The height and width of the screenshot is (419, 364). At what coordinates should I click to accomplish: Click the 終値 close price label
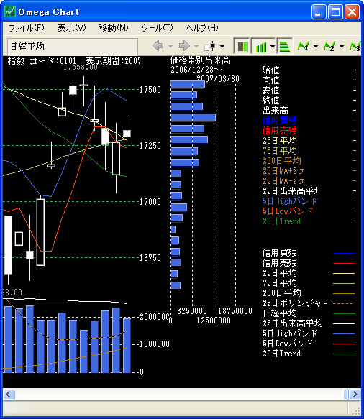click(x=270, y=101)
